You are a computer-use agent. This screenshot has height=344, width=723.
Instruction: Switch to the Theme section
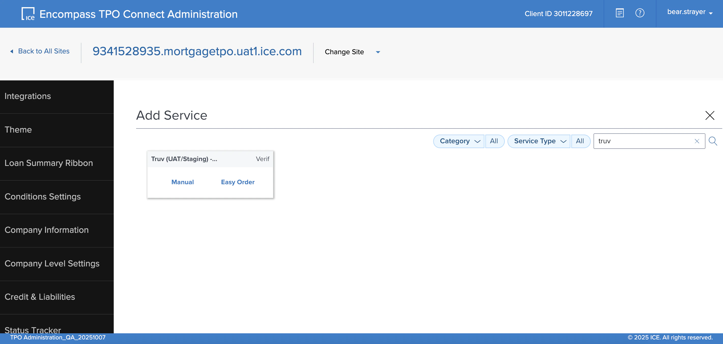18,130
